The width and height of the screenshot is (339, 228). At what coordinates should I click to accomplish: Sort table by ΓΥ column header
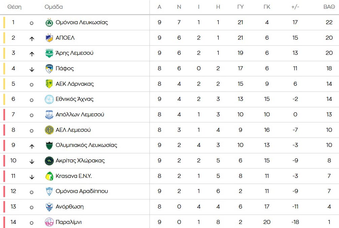coord(240,7)
